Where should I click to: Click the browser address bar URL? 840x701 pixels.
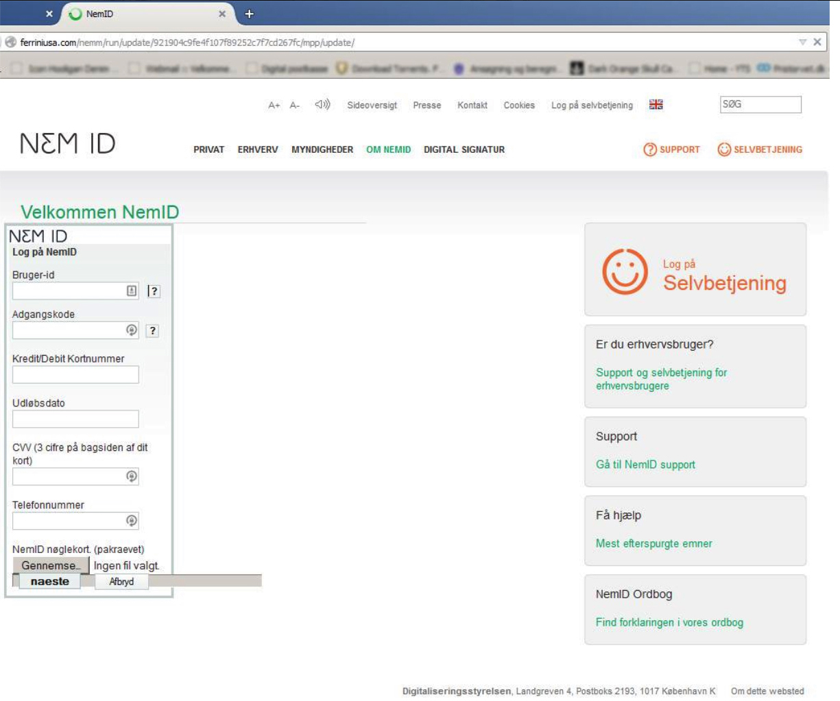pyautogui.click(x=187, y=42)
